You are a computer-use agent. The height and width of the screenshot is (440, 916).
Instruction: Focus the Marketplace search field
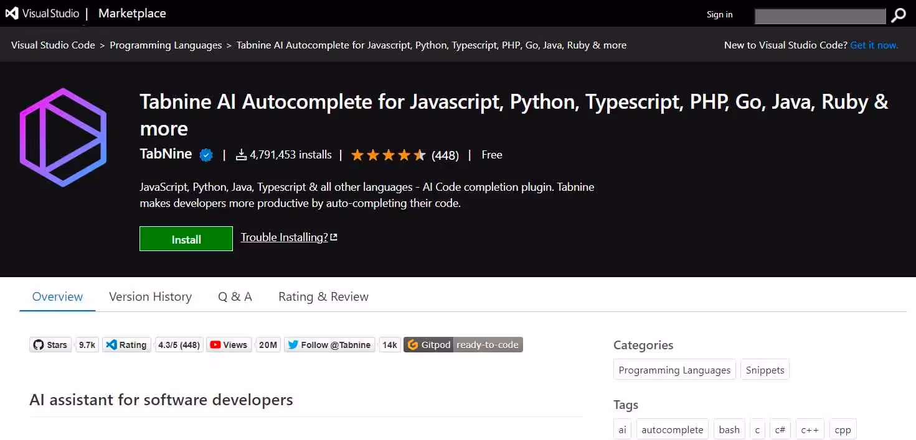pyautogui.click(x=820, y=16)
